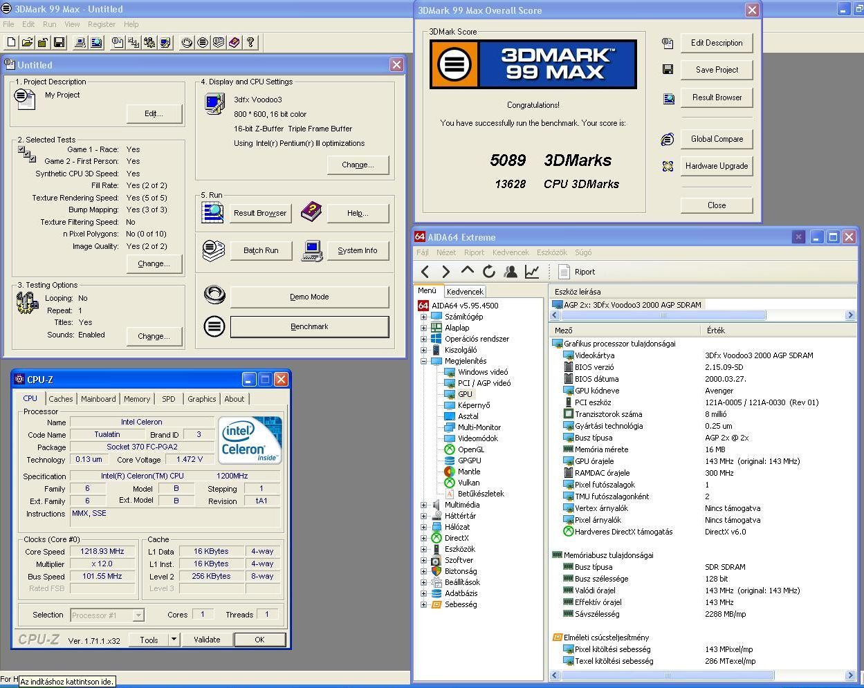Open the Run menu in 3DMark
The image size is (864, 688).
click(x=49, y=24)
